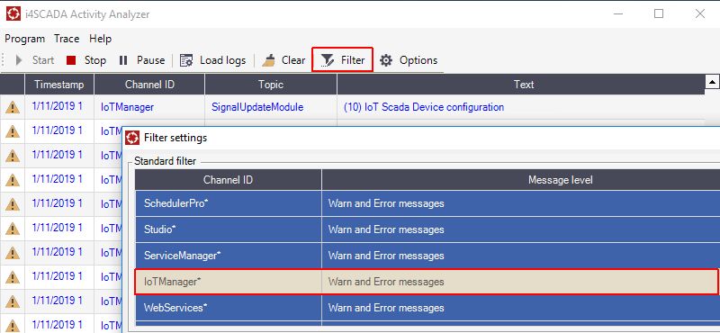
Task: Click the Clear broom icon
Action: pos(269,60)
